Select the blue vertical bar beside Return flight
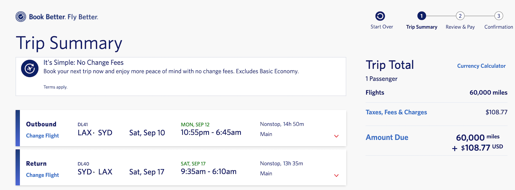 [x=18, y=167]
